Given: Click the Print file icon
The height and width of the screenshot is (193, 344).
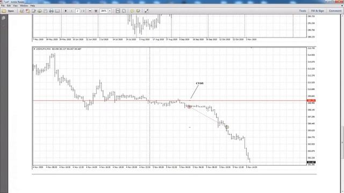Looking at the screenshot, I should tap(52, 11).
